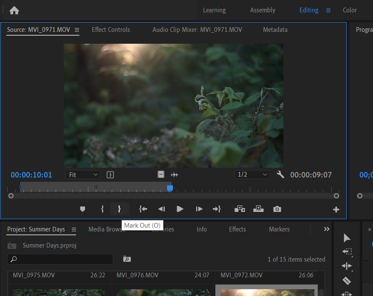The image size is (373, 296).
Task: Click the Mark Out button
Action: [119, 209]
